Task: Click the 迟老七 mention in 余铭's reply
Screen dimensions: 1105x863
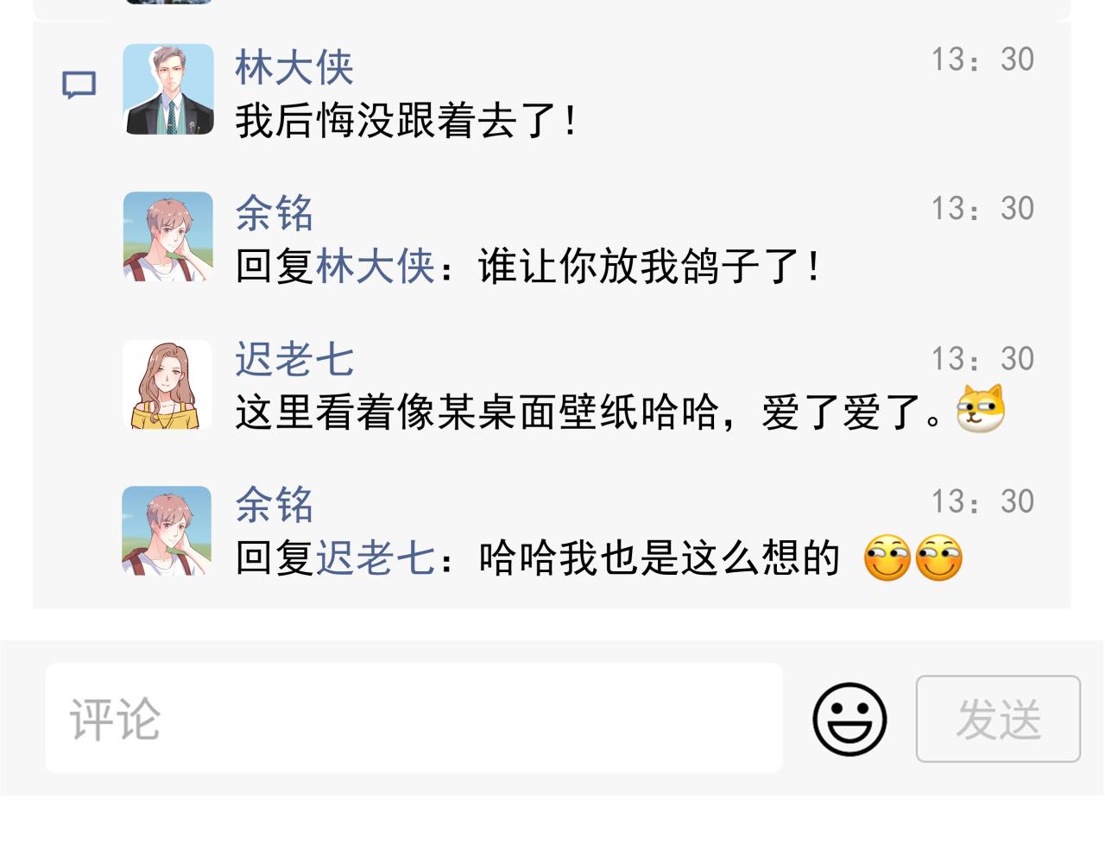Action: (x=376, y=557)
